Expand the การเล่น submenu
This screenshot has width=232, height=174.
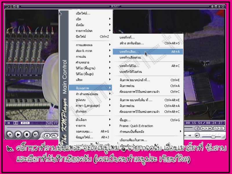click(x=90, y=57)
